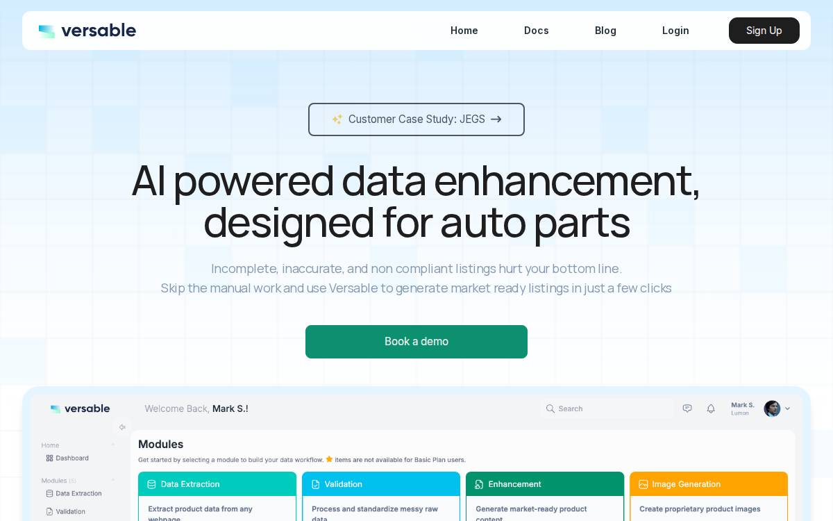Screen dimensions: 833x521
Task: Click the database icon on the Data Extraction card
Action: pyautogui.click(x=151, y=484)
